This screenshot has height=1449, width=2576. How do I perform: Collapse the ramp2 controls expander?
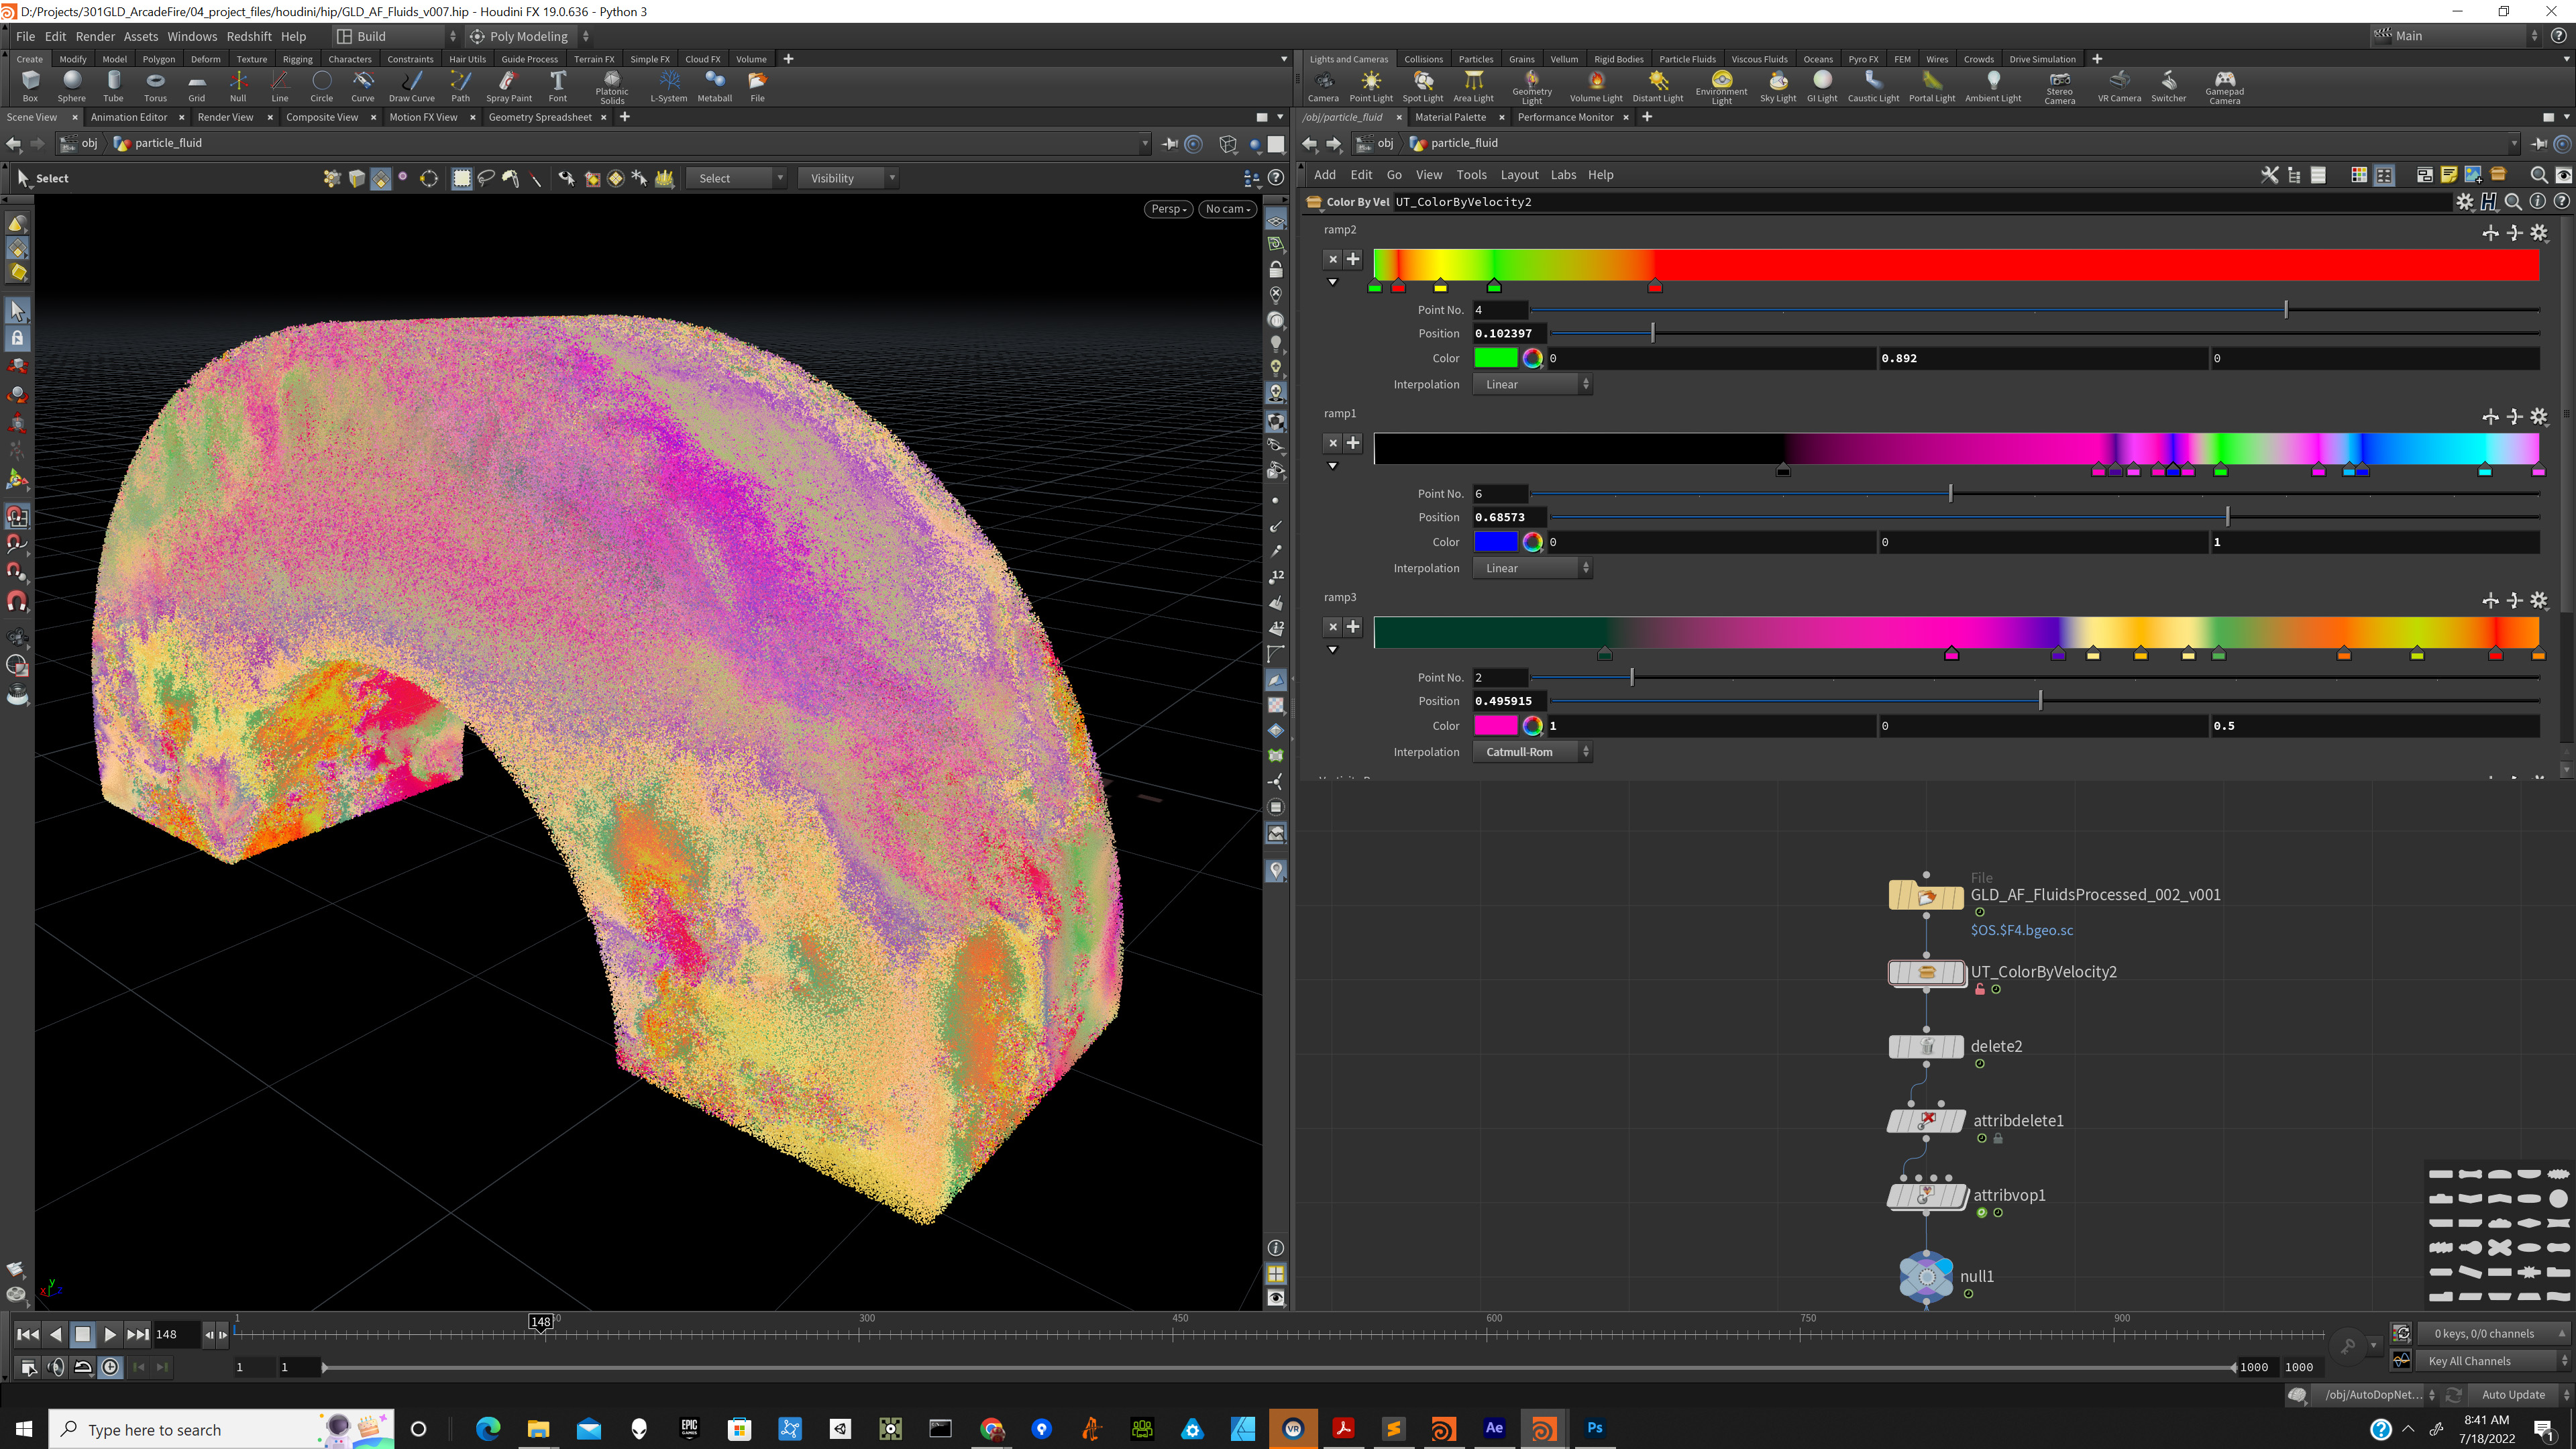point(1332,283)
